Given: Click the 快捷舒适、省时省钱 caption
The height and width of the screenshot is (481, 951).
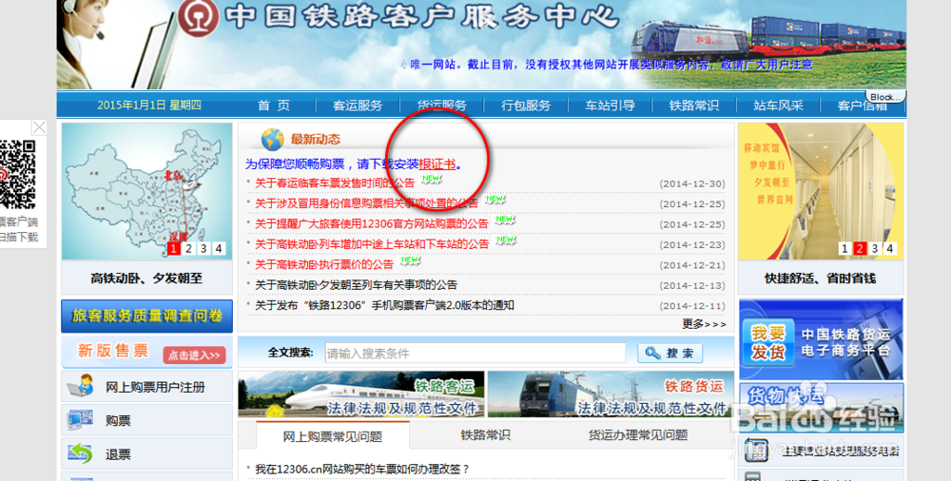Looking at the screenshot, I should 820,279.
